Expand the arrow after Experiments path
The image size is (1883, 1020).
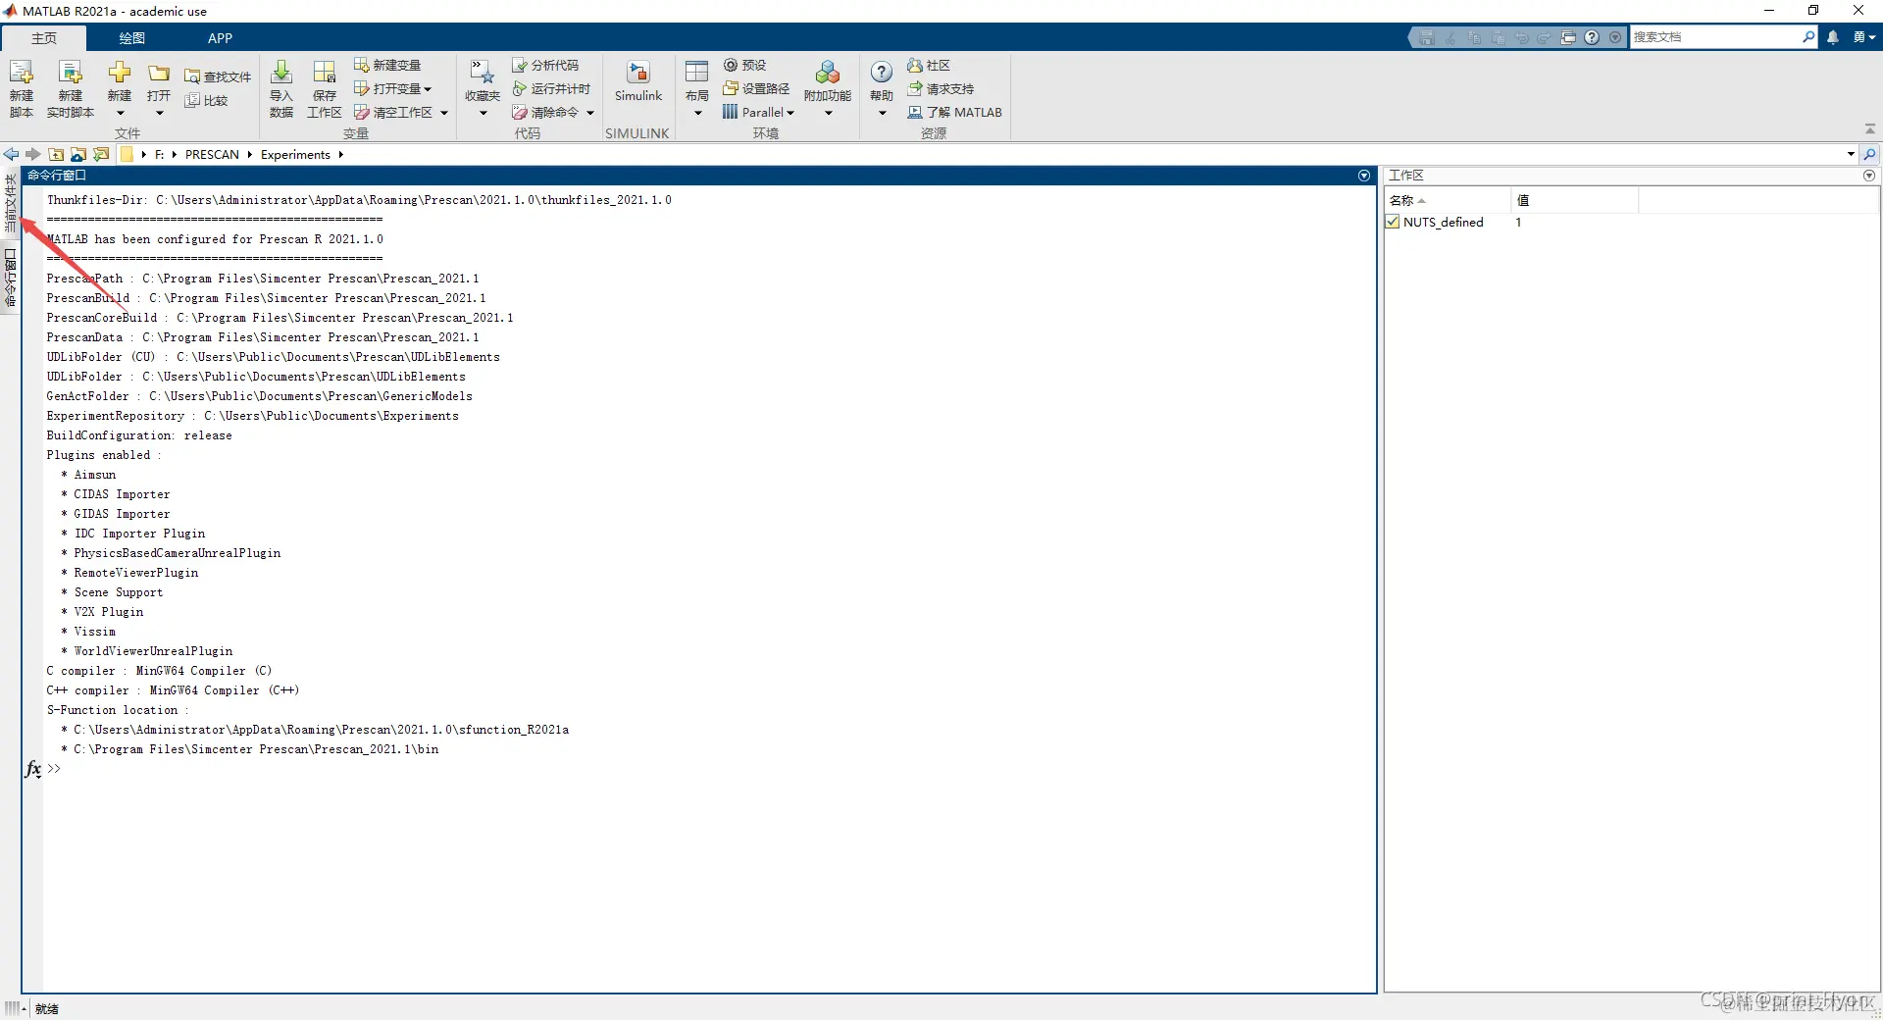pos(340,154)
